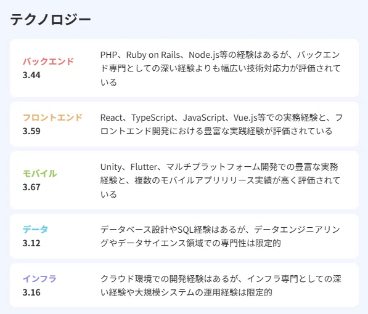The height and width of the screenshot is (314, 368).
Task: Click the モバイル score 3.67
Action: pos(31,187)
